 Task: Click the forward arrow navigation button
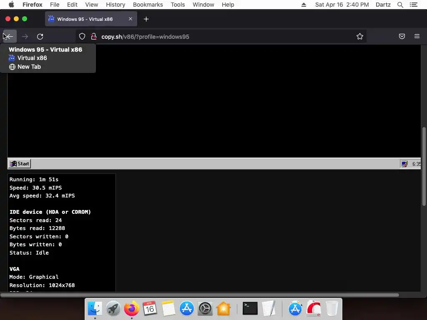click(25, 37)
